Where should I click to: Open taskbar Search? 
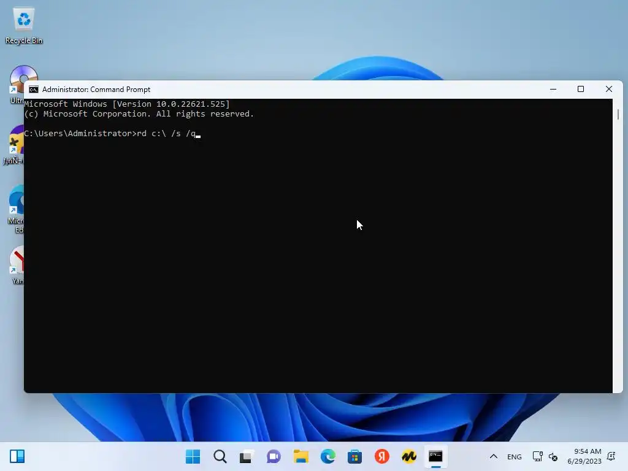(x=220, y=456)
